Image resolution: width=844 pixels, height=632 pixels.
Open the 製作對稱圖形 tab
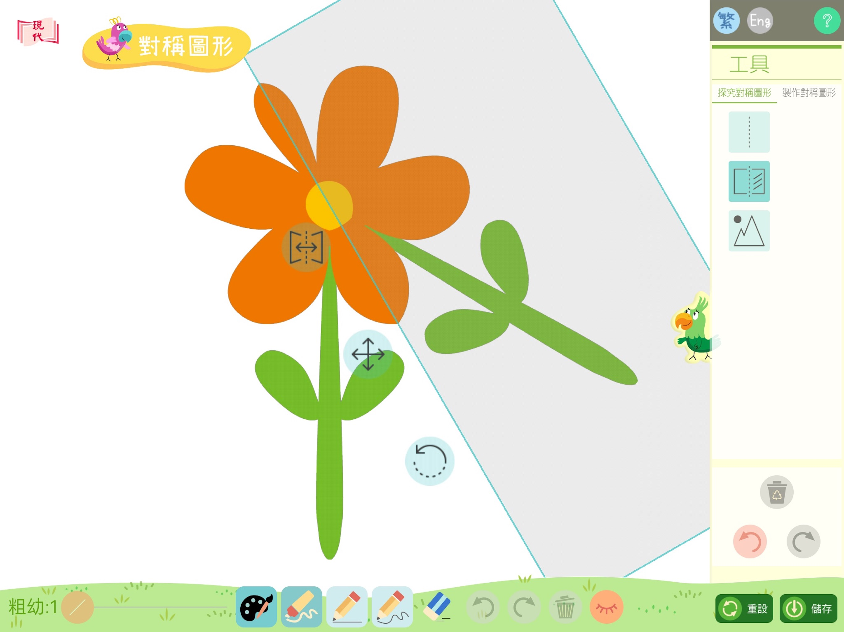pyautogui.click(x=809, y=93)
